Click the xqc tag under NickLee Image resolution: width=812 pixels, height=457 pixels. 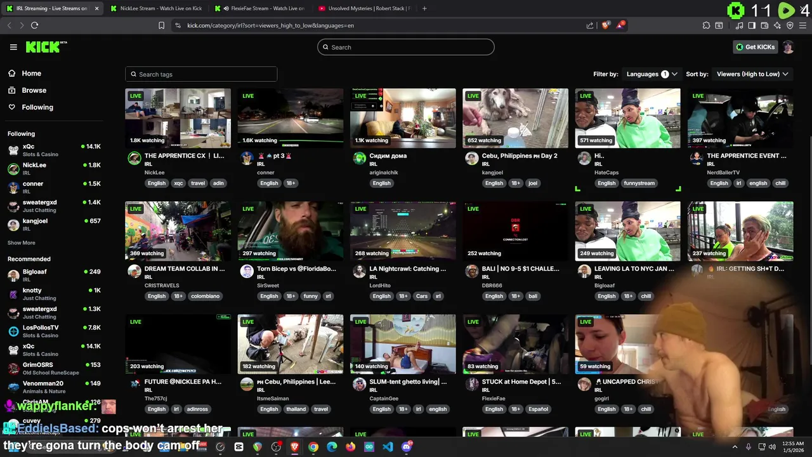[x=178, y=183]
